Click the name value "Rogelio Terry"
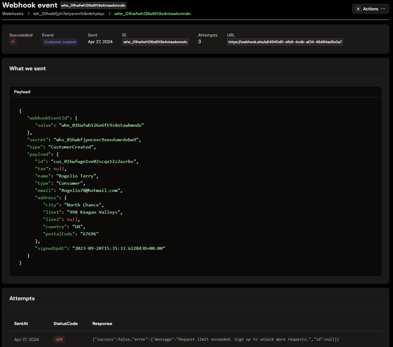Image resolution: width=393 pixels, height=347 pixels. (76, 176)
